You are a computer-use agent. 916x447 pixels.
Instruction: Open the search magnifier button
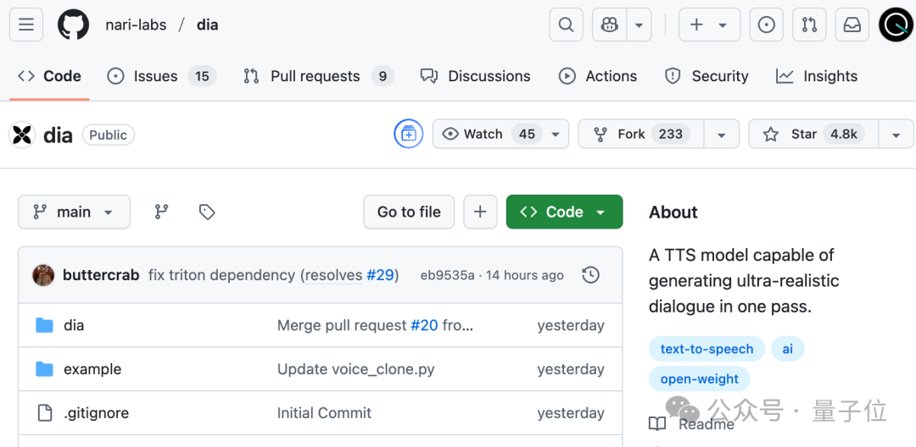tap(566, 25)
